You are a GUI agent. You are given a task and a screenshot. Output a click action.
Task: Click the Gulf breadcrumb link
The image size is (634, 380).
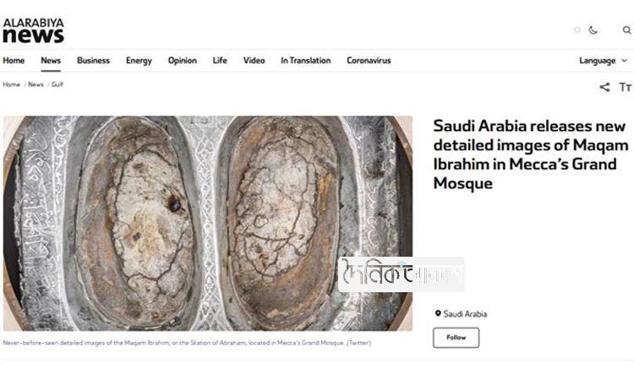[57, 84]
